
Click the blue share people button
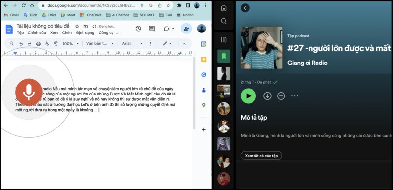click(x=186, y=29)
